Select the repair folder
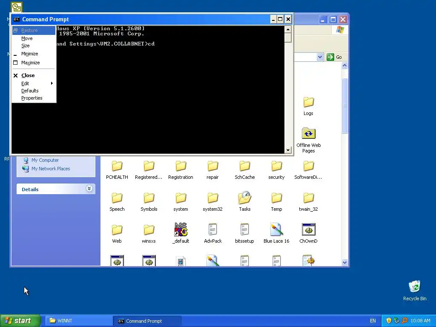 point(212,170)
